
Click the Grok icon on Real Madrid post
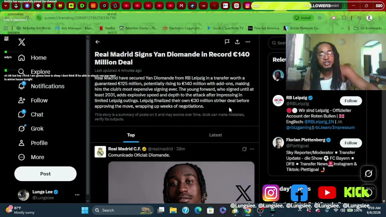pyautogui.click(x=244, y=149)
